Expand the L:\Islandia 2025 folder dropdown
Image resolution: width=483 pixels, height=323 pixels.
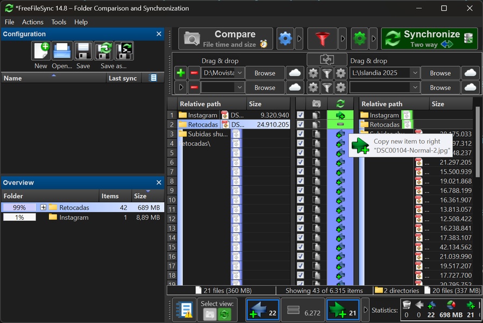[x=414, y=73]
